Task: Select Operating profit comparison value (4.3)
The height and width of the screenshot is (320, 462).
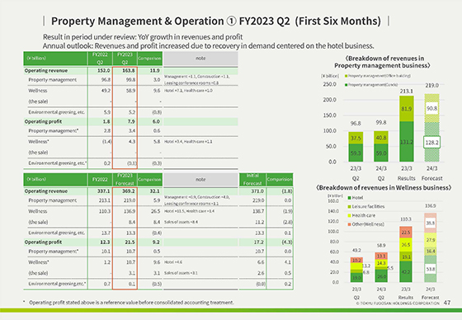Action: 287,242
